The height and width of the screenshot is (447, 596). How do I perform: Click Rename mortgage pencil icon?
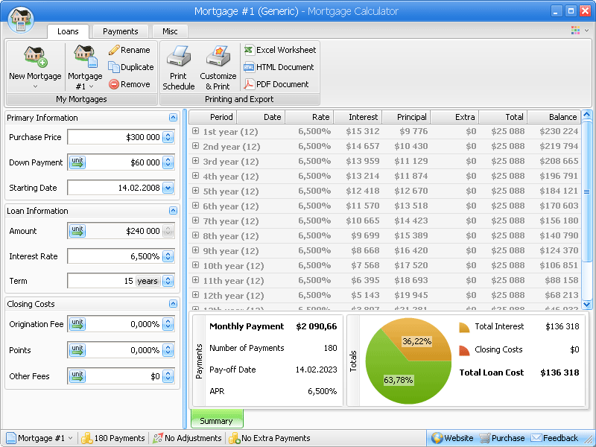tap(114, 50)
